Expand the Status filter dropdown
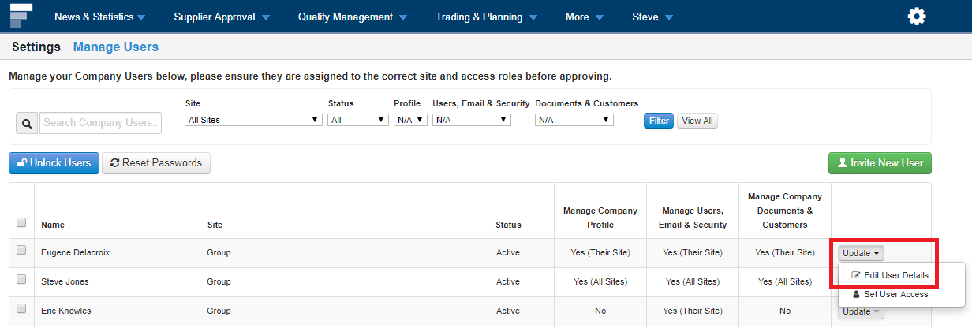The width and height of the screenshot is (972, 328). 359,120
